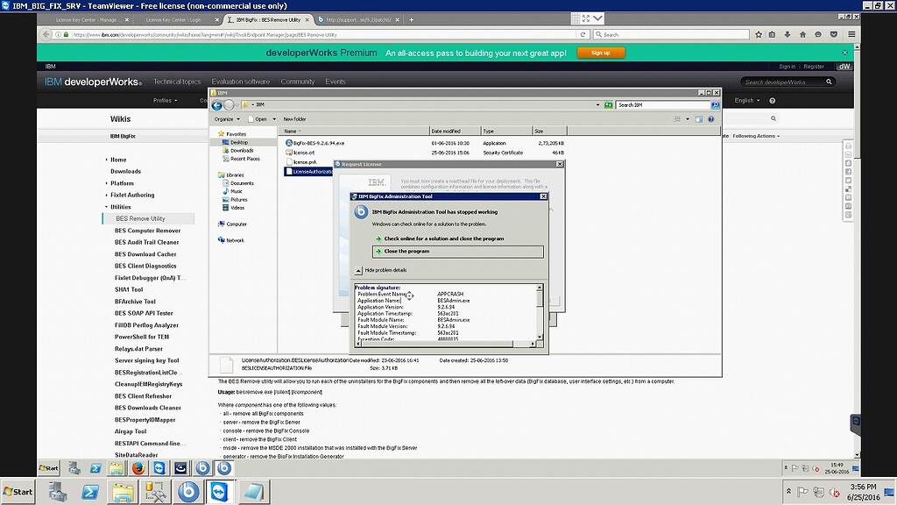Viewport: 897px width, 505px height.
Task: Click Close the program option
Action: [406, 252]
